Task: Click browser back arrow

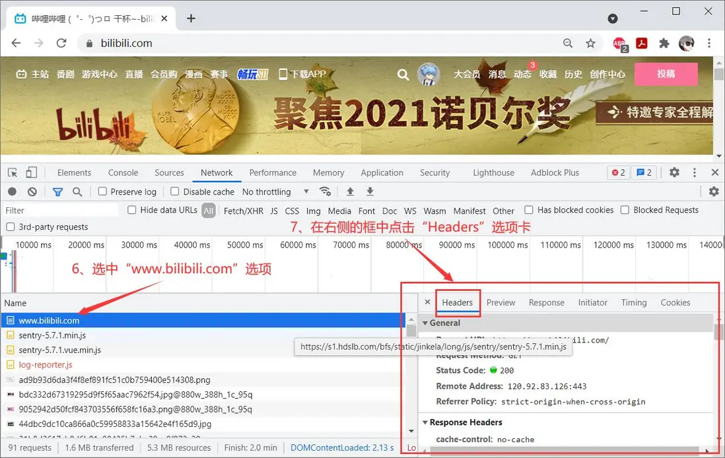Action: [17, 43]
